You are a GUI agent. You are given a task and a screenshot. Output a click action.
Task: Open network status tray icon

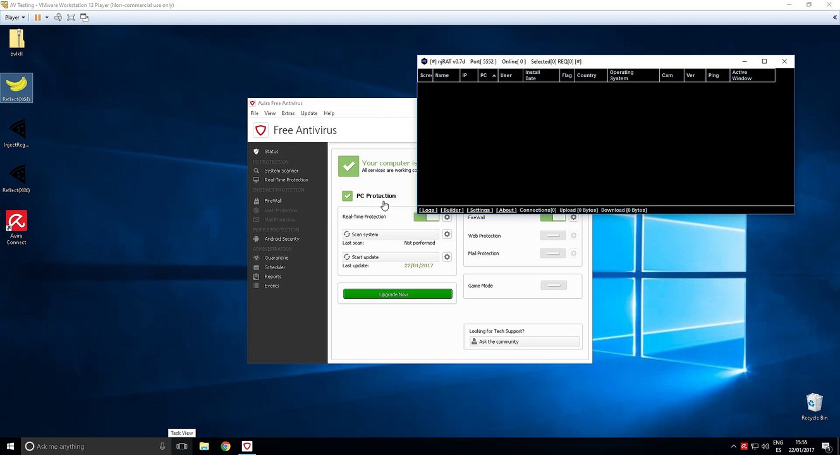(754, 446)
